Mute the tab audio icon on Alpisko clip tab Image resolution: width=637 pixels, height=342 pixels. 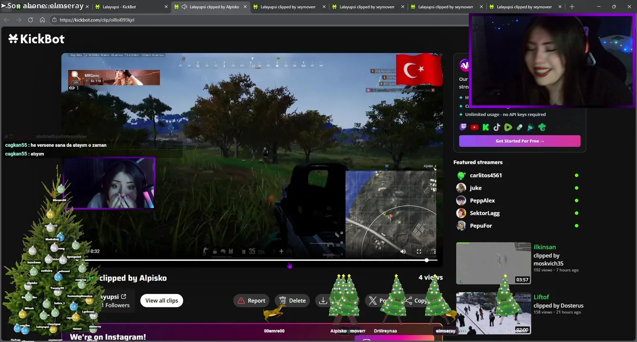(184, 7)
